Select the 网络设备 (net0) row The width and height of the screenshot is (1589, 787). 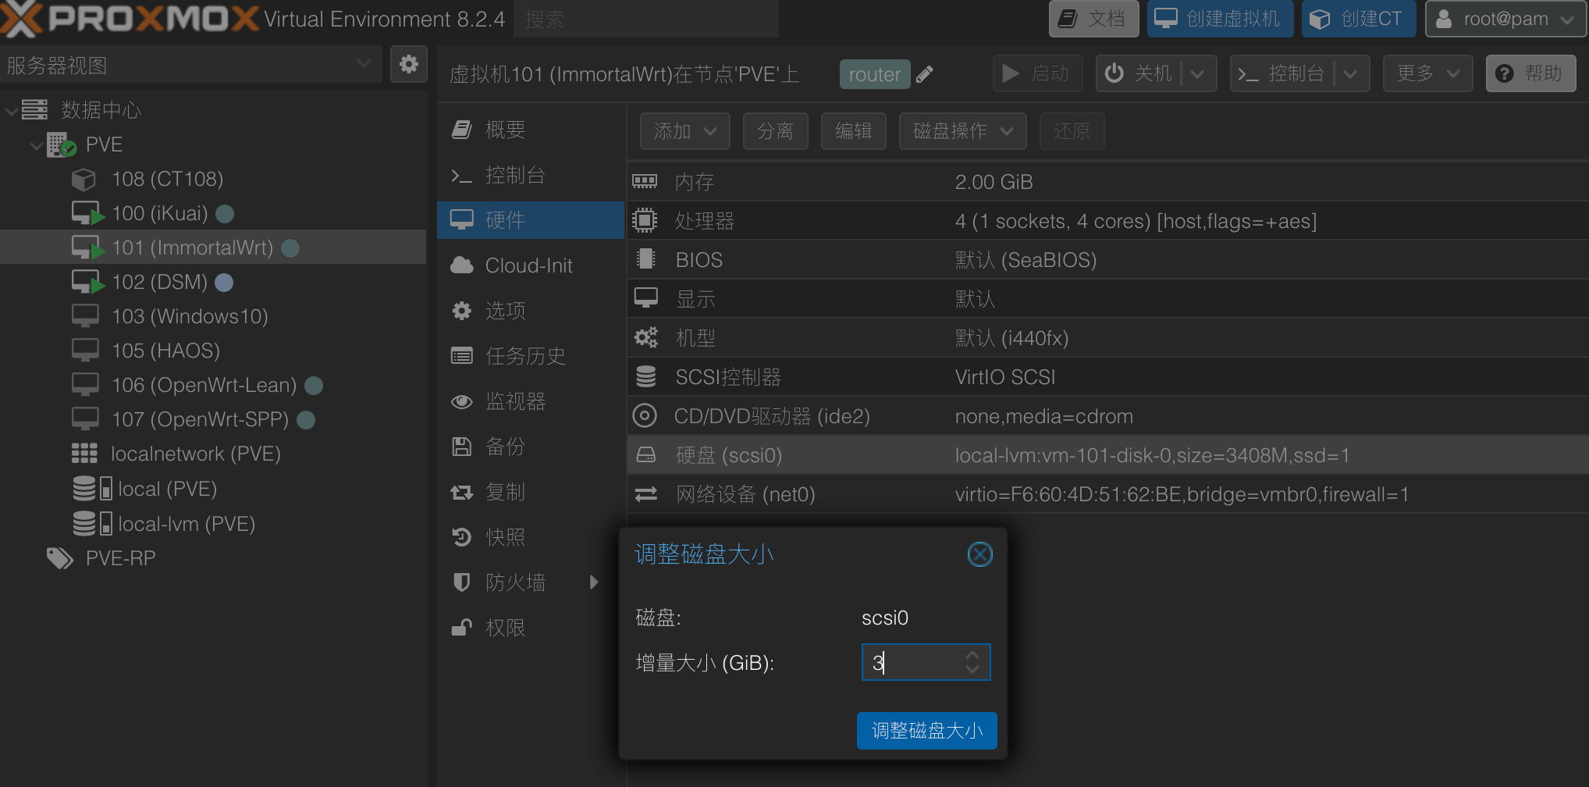tap(1107, 494)
